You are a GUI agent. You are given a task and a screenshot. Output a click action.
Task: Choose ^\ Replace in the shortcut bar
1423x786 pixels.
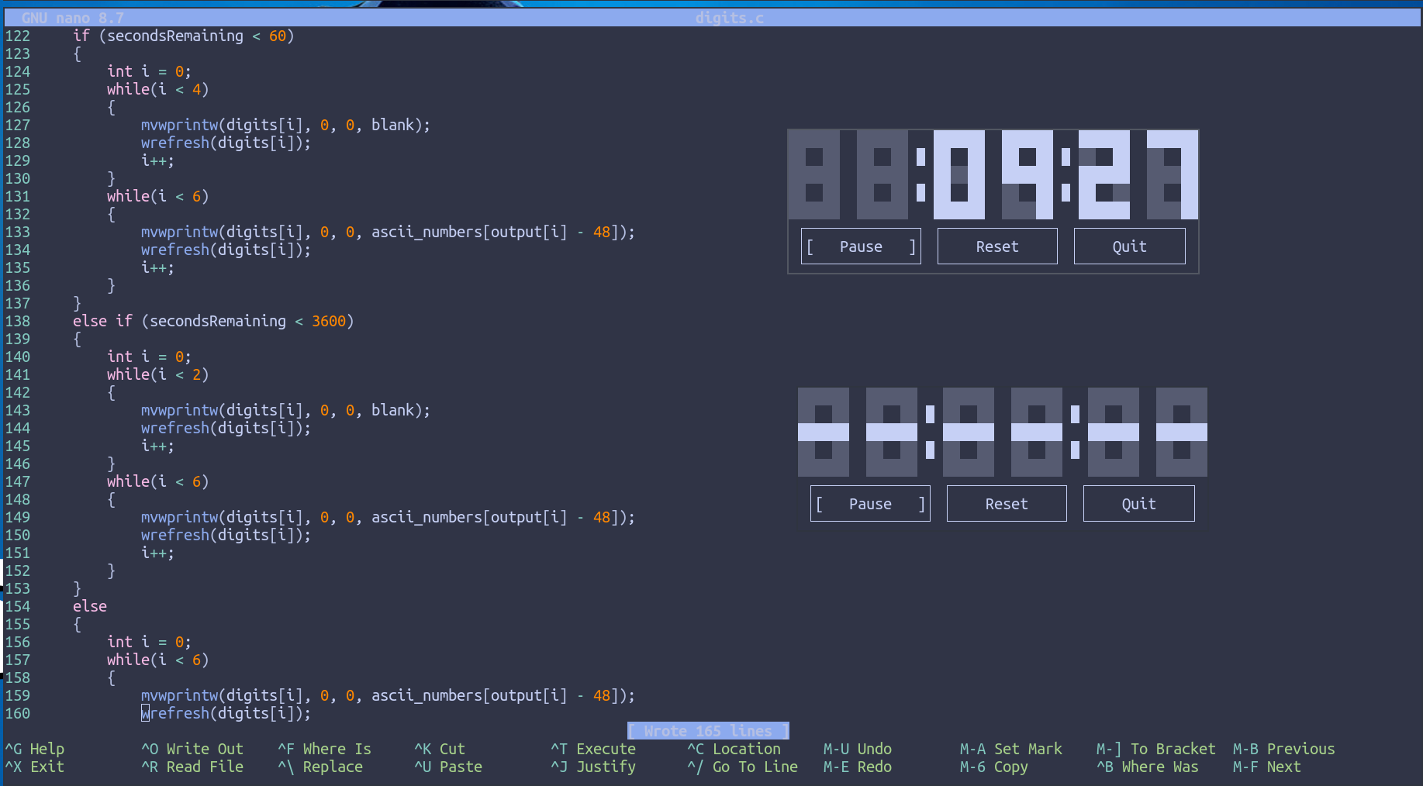coord(320,767)
